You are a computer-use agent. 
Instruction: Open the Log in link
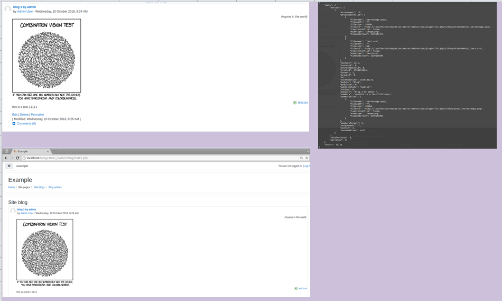(306, 166)
